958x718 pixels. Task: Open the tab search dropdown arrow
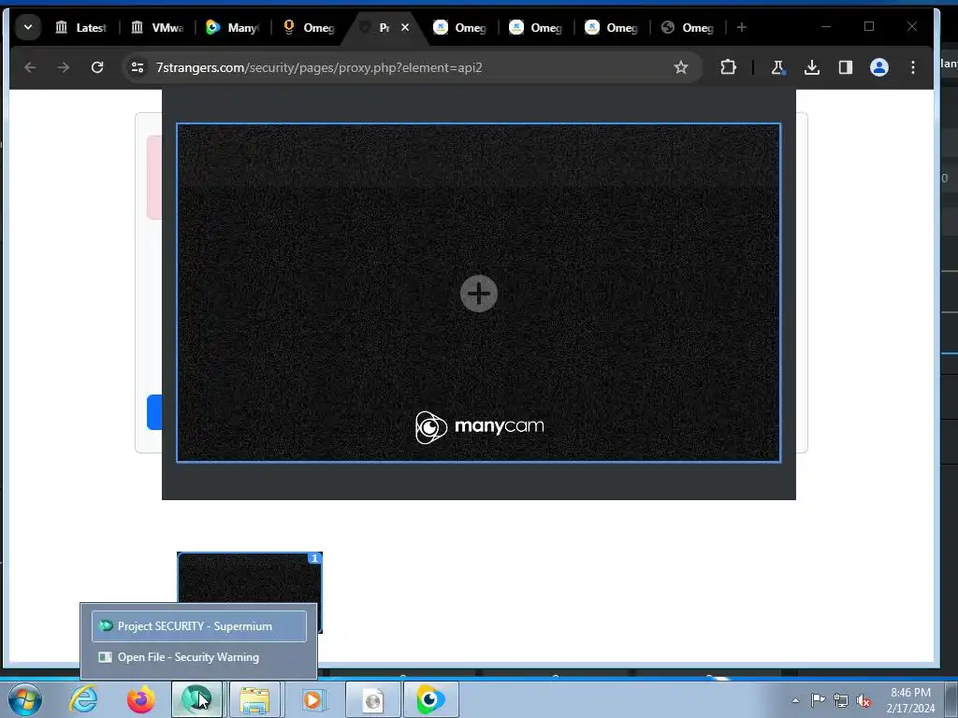click(27, 27)
